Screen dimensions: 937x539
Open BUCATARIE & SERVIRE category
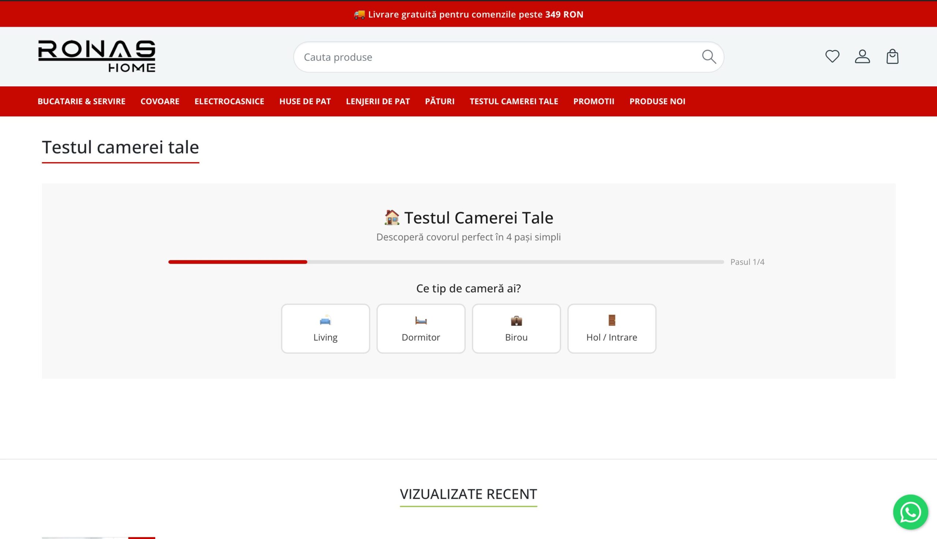pyautogui.click(x=81, y=101)
